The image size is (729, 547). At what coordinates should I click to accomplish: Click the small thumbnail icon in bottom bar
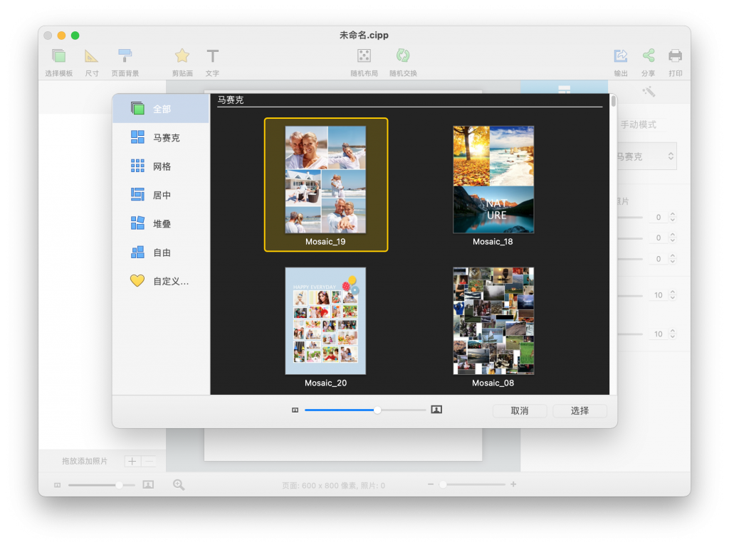57,485
